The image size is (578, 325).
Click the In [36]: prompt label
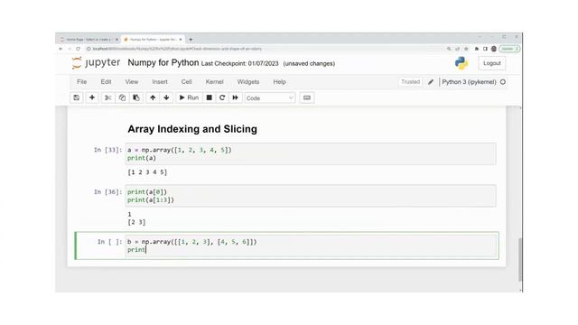(107, 191)
